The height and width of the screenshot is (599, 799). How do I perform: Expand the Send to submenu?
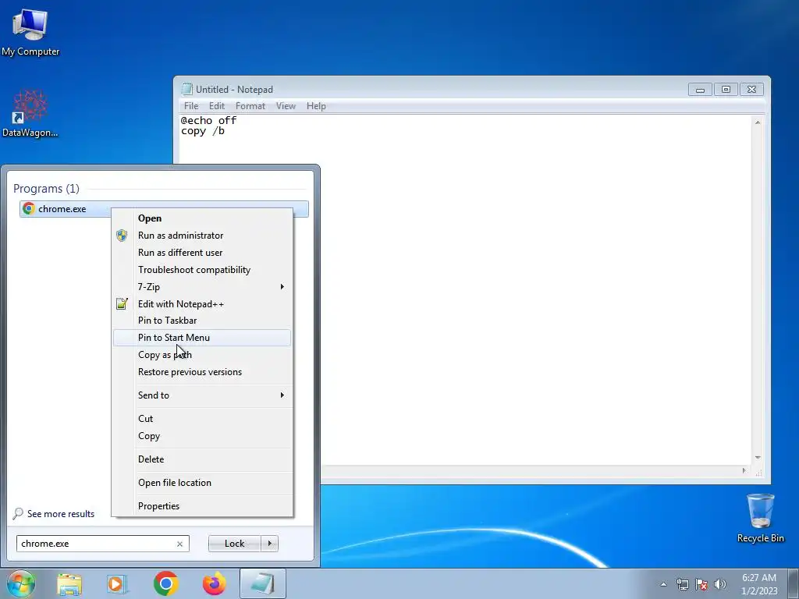(202, 395)
